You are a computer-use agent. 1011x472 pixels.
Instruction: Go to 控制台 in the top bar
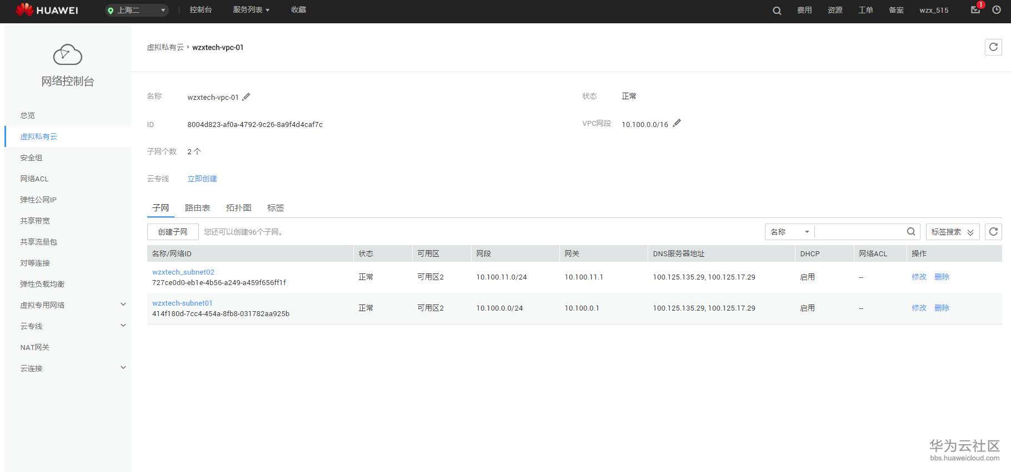click(201, 10)
